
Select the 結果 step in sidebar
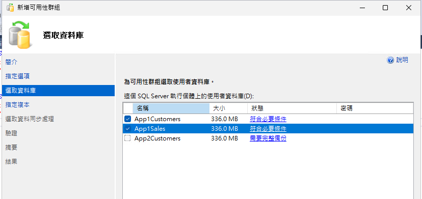(x=11, y=162)
